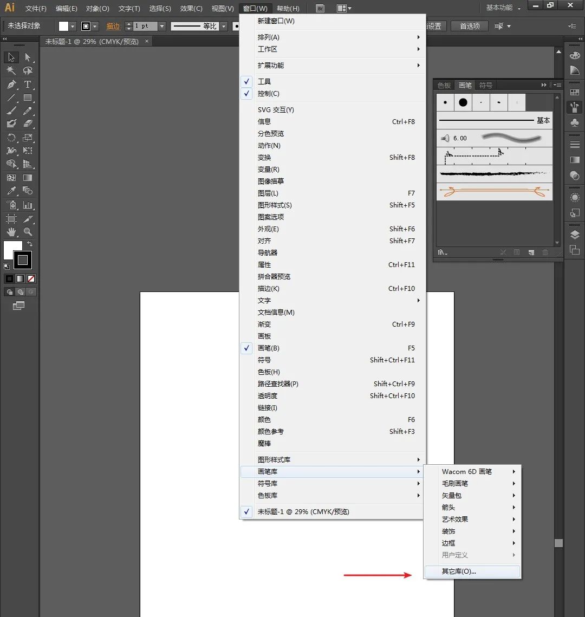Select the Rectangle tool
This screenshot has height=617, width=585.
tap(28, 98)
